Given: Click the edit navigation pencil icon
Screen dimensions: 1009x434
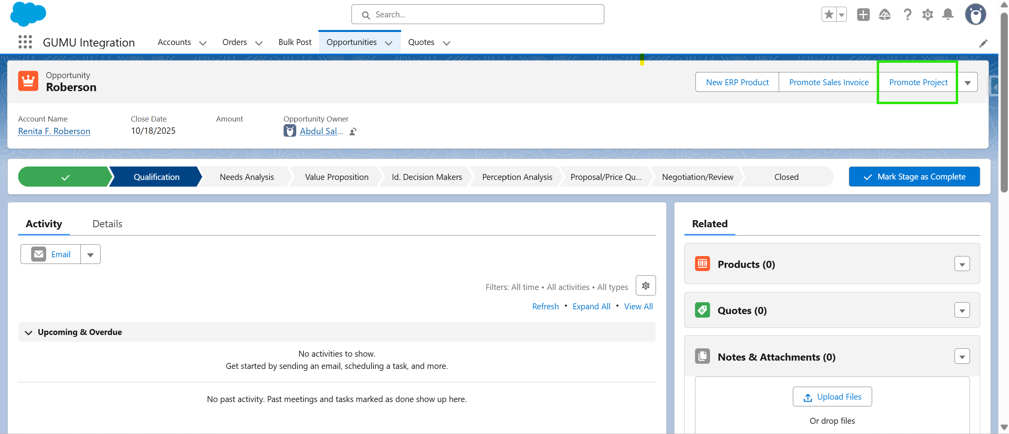Looking at the screenshot, I should [x=983, y=43].
